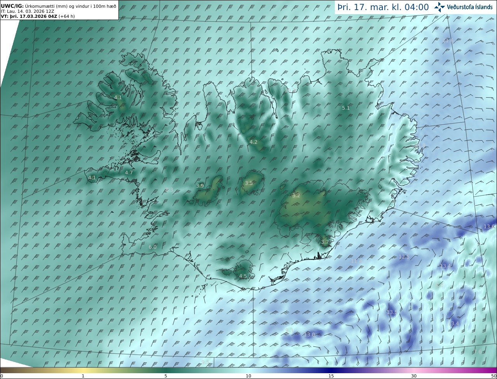497x379 pixels.
Task: Click the 6.0 value on Reykjanes peninsula
Action: pos(153,247)
